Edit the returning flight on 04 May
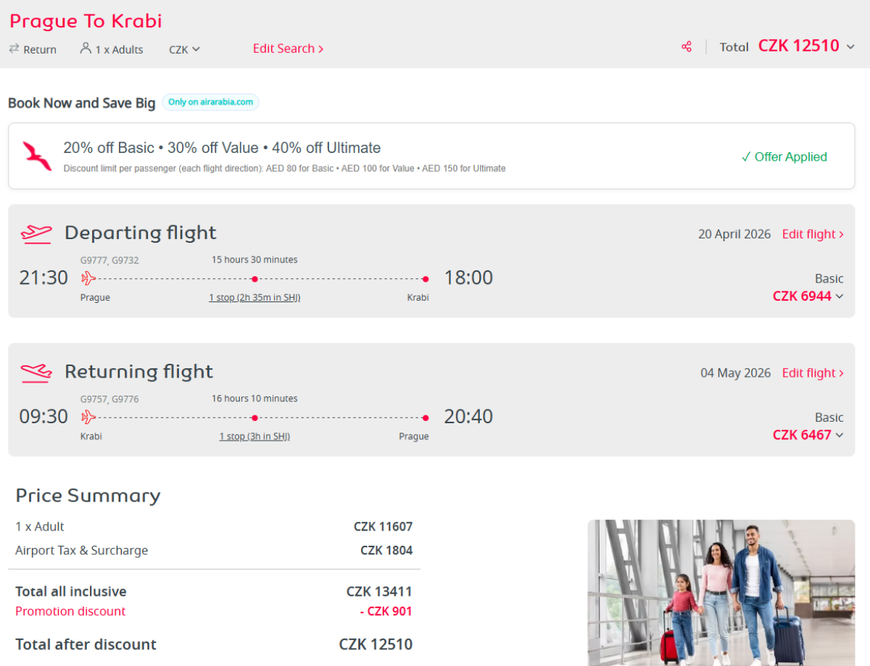Screen dimensions: 870x666 click(x=813, y=373)
